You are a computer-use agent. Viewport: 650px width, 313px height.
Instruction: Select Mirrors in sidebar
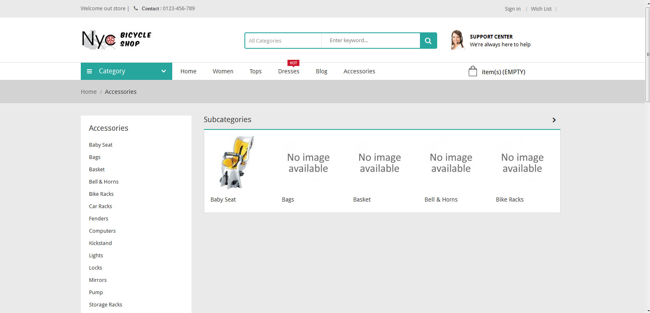[x=98, y=280]
